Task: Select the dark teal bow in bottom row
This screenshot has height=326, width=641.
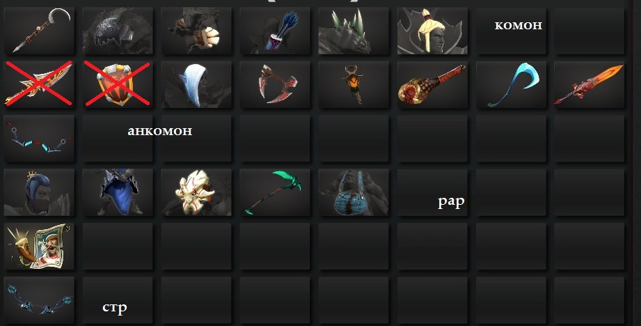Action: 39,300
